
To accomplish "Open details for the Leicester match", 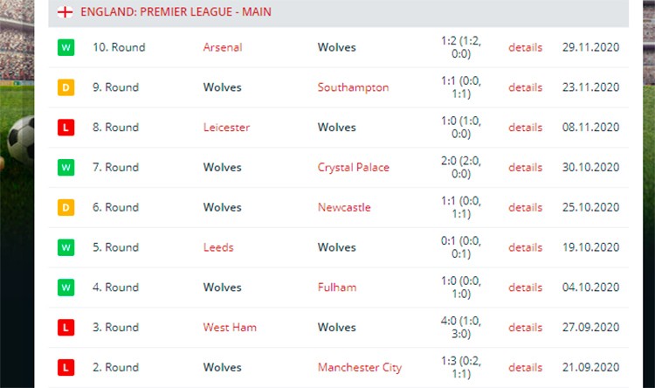I will coord(525,128).
